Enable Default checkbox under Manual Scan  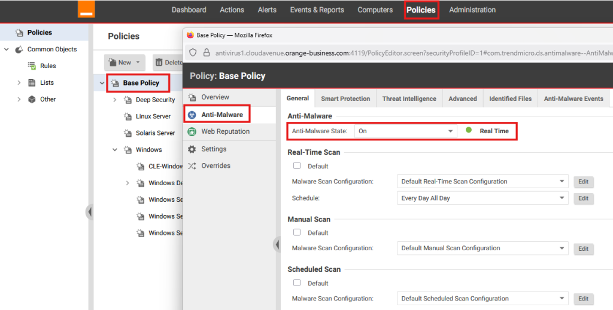pos(297,232)
